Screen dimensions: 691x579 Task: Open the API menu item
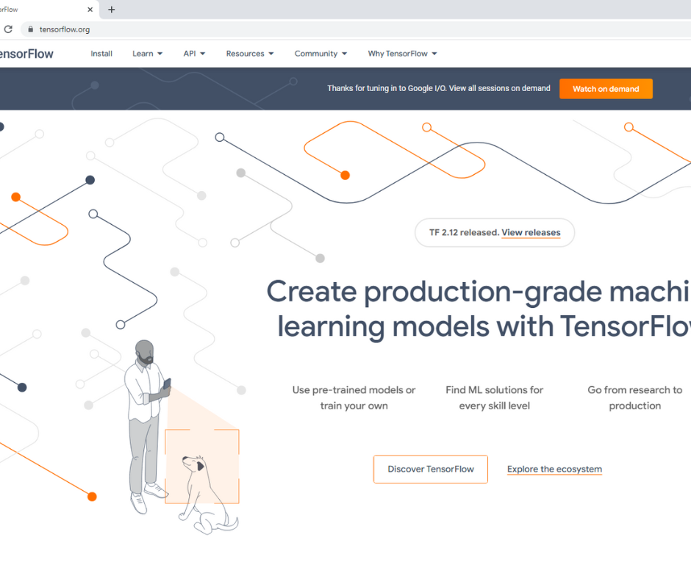click(190, 54)
